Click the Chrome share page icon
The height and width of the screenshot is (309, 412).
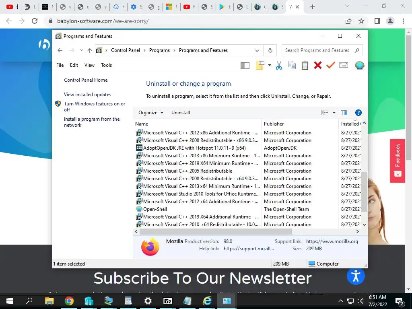[x=348, y=21]
